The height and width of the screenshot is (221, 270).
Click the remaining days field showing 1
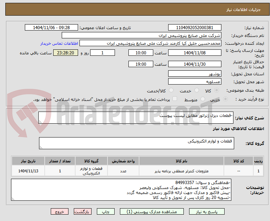point(103,53)
